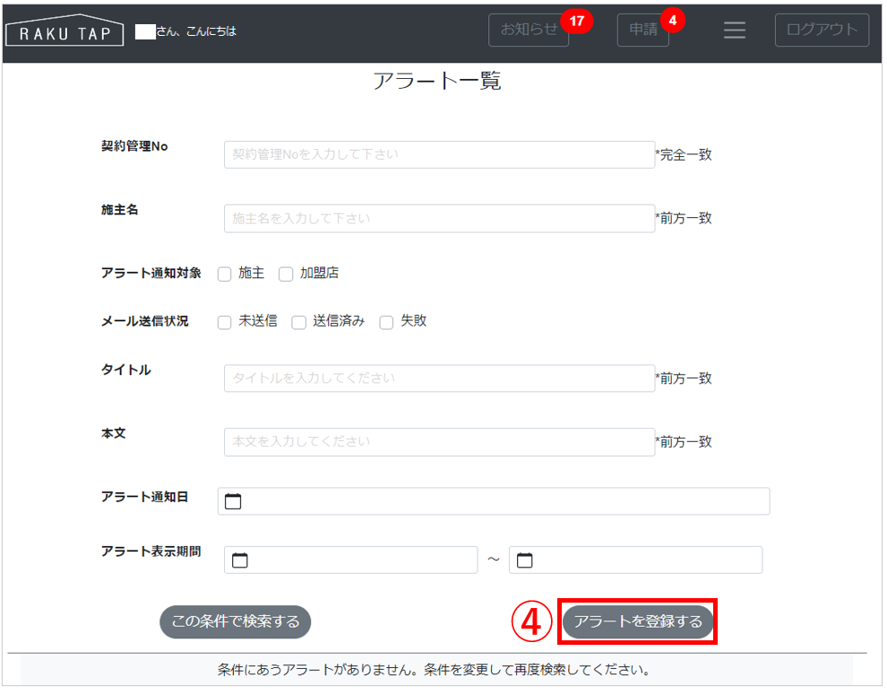Check the 加盟店 checkbox

click(x=286, y=274)
